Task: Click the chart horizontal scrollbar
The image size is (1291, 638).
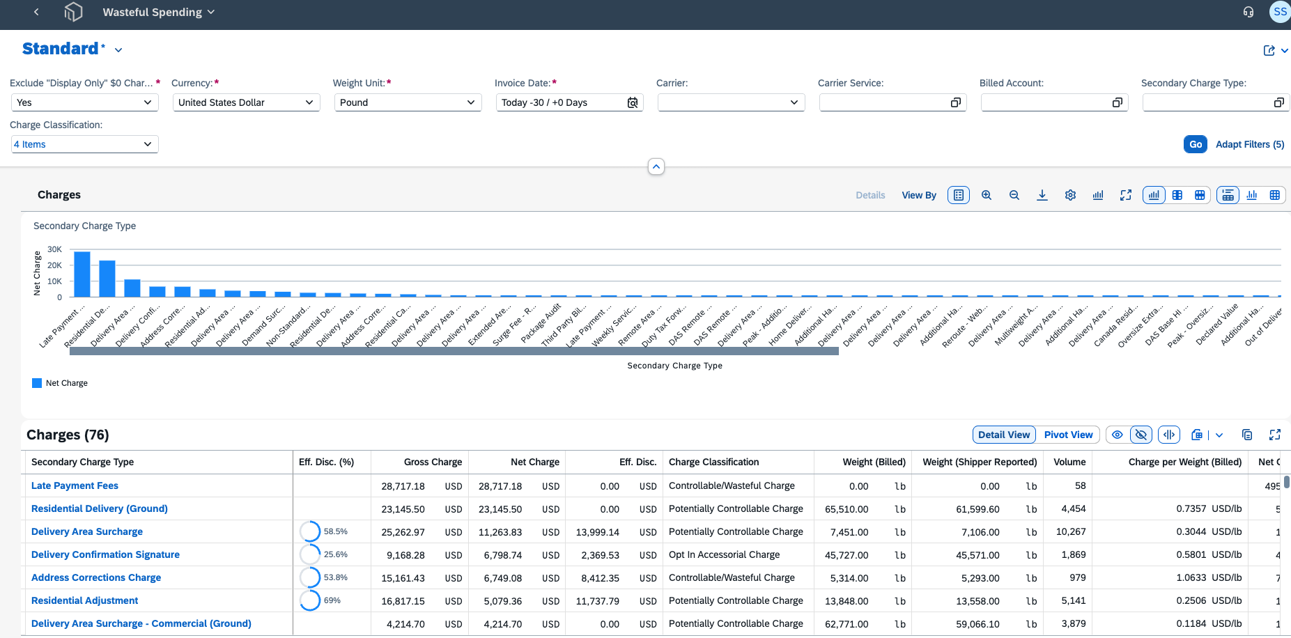Action: click(x=454, y=352)
